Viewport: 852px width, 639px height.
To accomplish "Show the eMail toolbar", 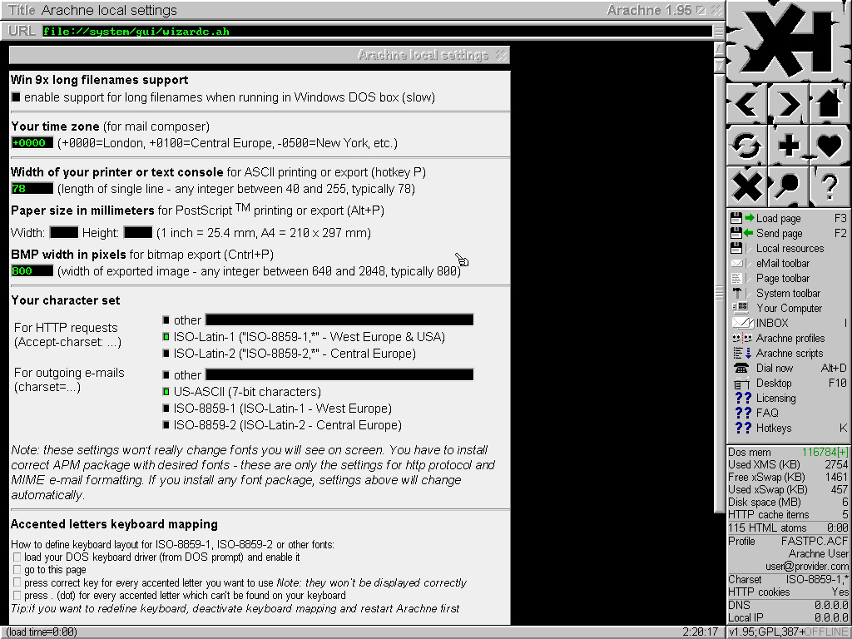I will pos(783,263).
